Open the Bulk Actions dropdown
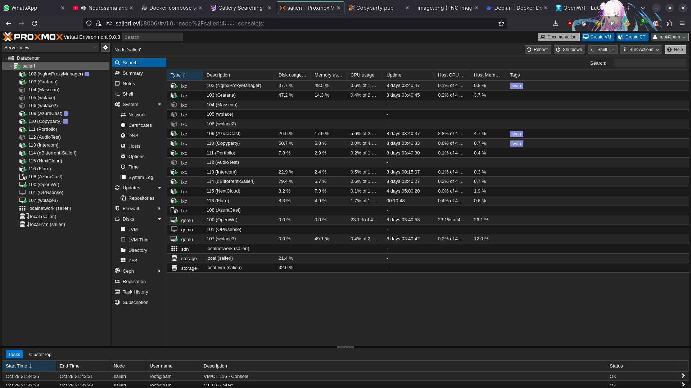Image resolution: width=691 pixels, height=388 pixels. click(641, 50)
